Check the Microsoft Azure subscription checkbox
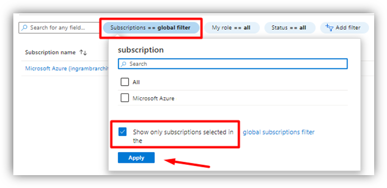387x188 pixels. point(125,98)
